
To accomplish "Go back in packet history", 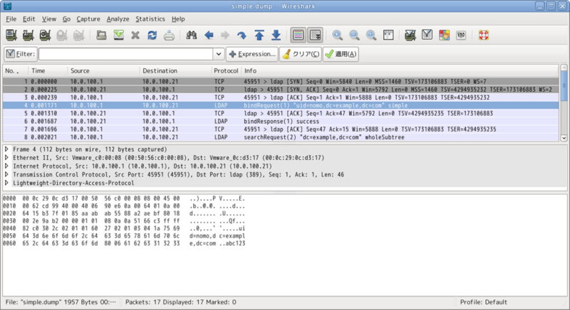I will tap(209, 35).
